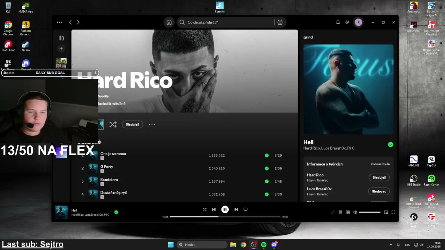445x250 pixels.
Task: Skip to previous track
Action: pyautogui.click(x=214, y=209)
